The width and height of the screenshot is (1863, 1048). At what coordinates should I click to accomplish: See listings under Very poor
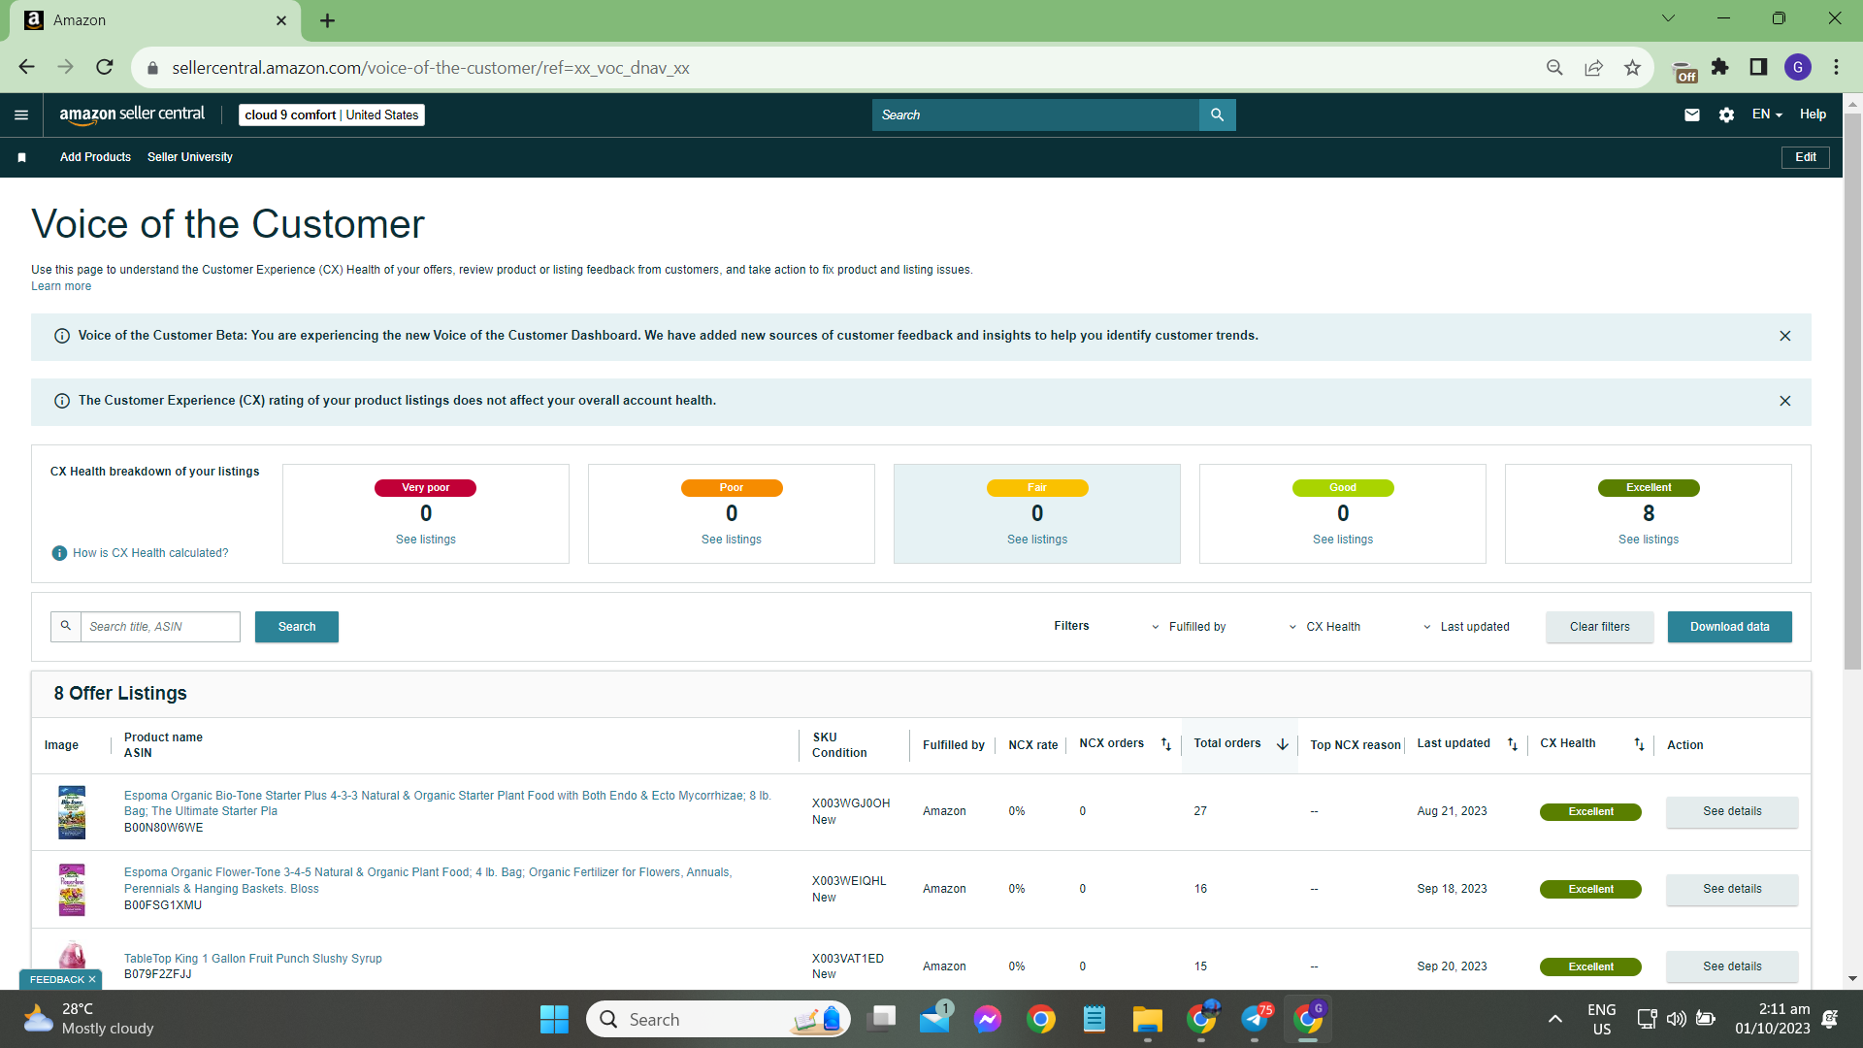[426, 540]
